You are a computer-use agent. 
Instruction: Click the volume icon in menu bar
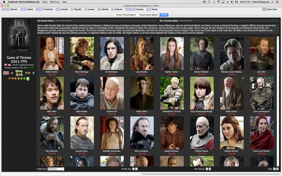(x=232, y=2)
